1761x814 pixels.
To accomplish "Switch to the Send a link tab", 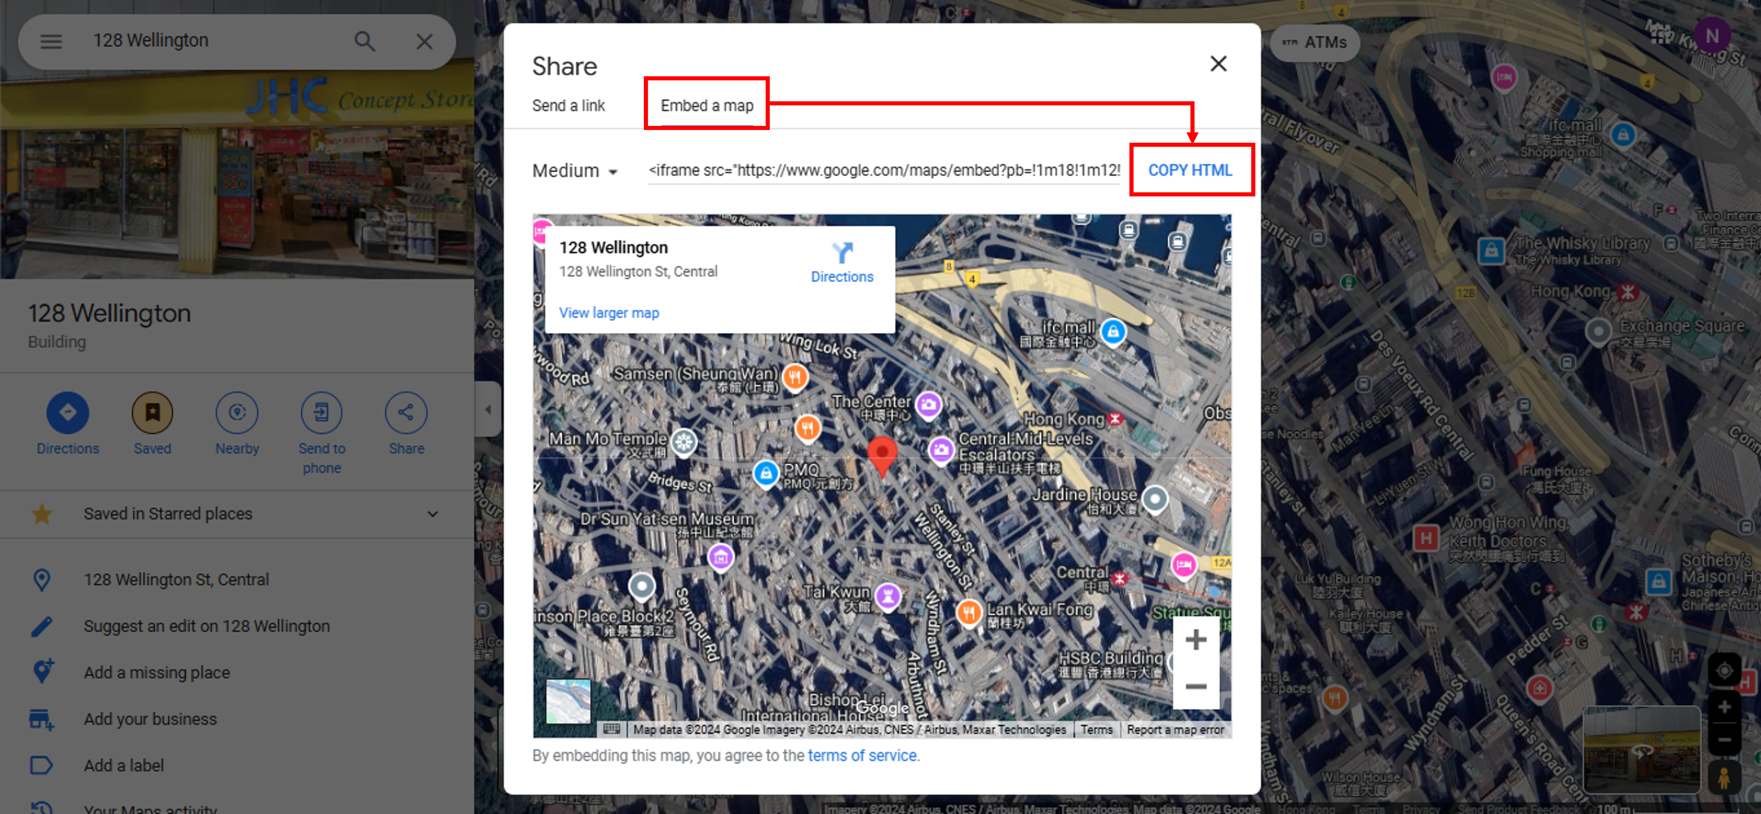I will point(568,106).
